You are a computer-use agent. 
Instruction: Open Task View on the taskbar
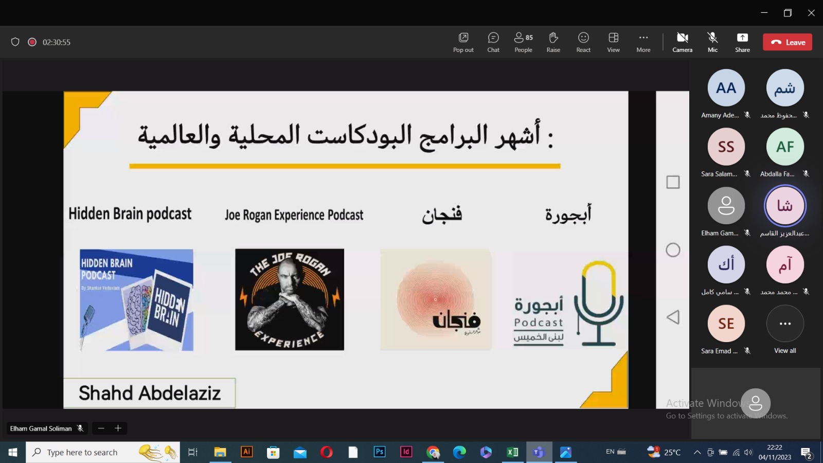click(193, 452)
